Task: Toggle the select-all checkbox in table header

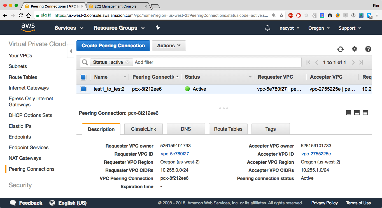Action: 83,77
